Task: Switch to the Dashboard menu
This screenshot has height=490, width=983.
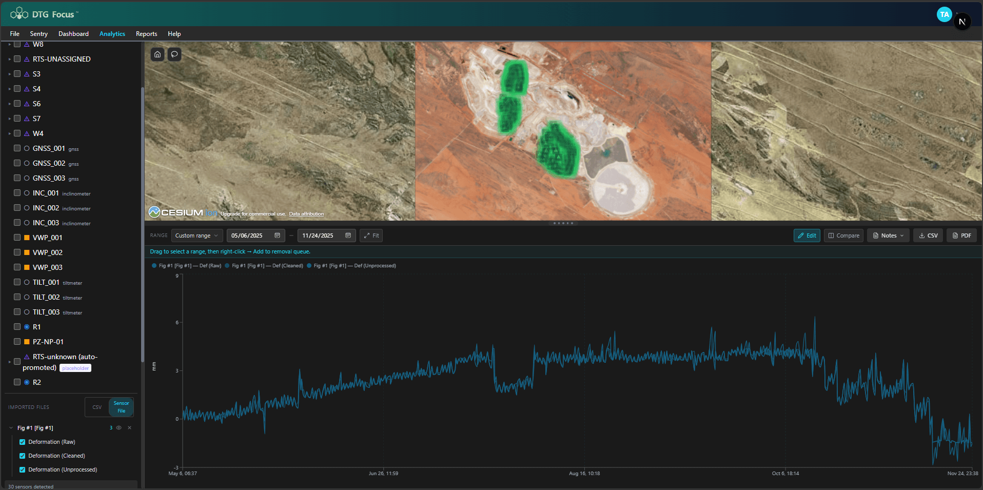Action: point(73,34)
